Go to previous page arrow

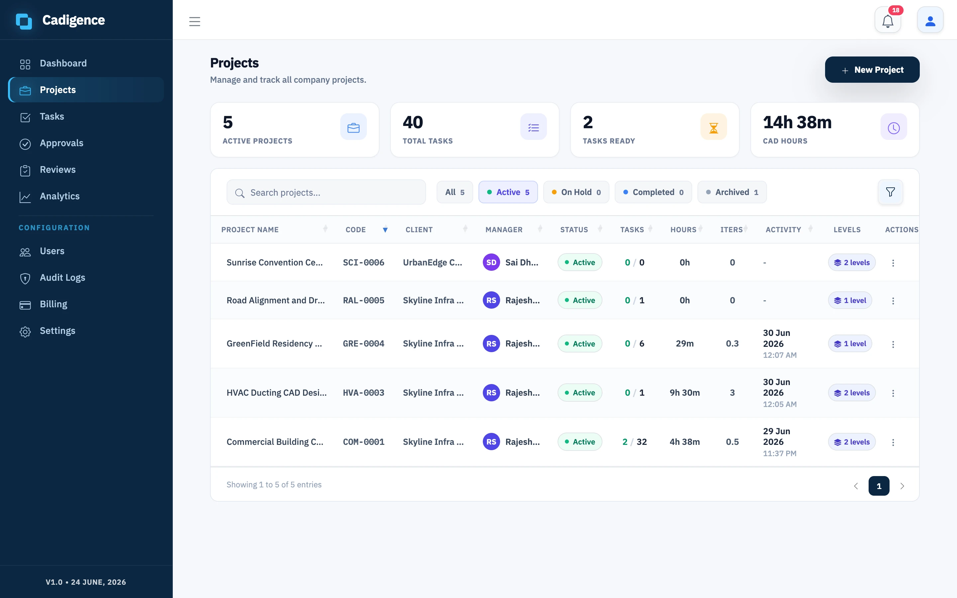click(856, 486)
